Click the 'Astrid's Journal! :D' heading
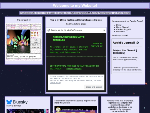The height and width of the screenshot is (113, 150). click(x=126, y=43)
